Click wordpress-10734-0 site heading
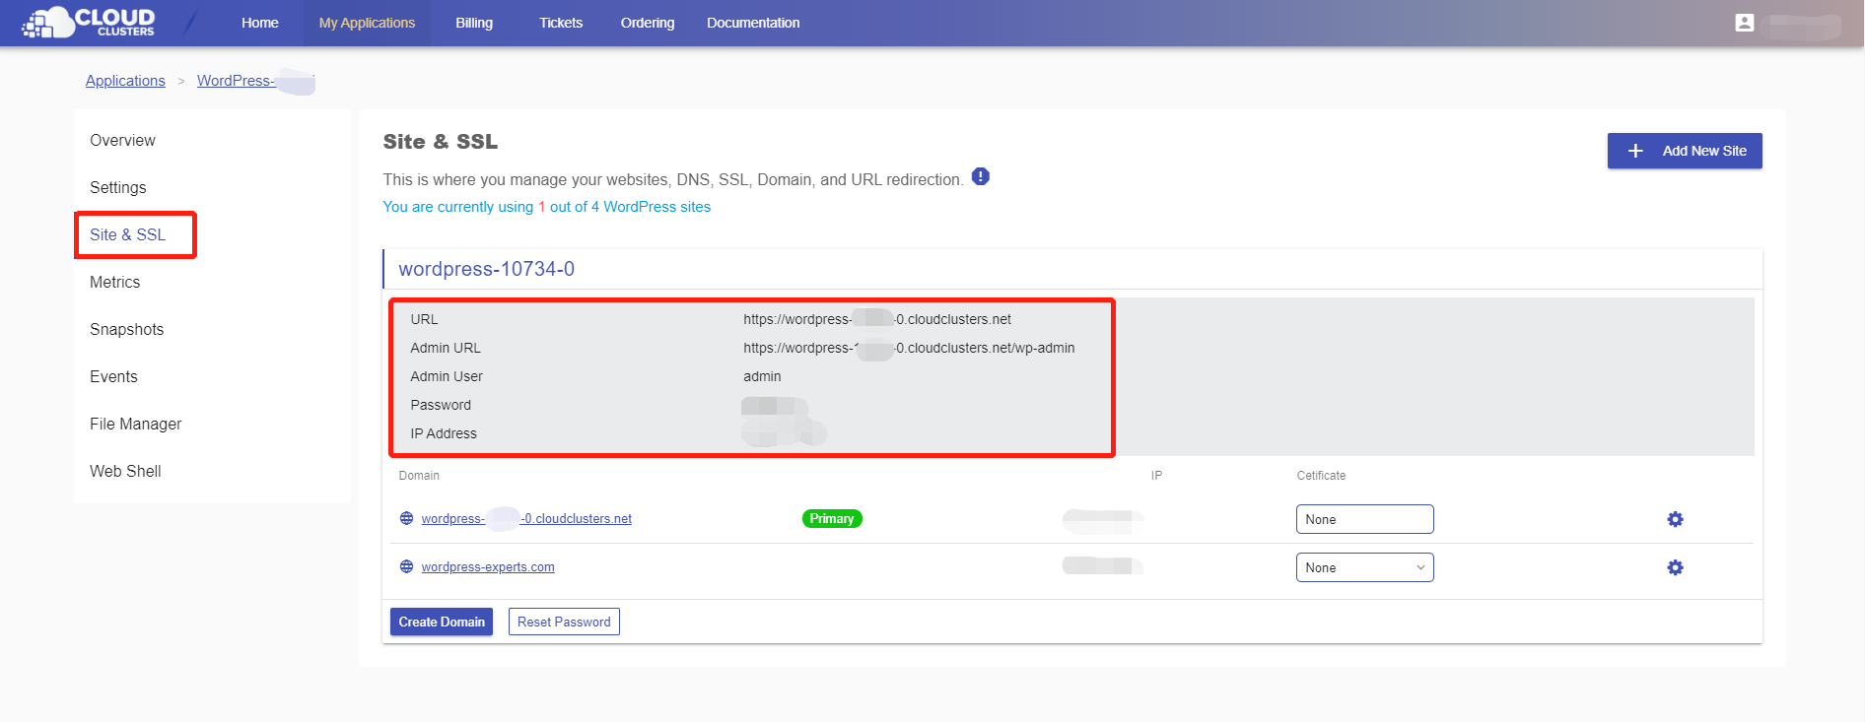This screenshot has width=1865, height=722. click(x=486, y=269)
